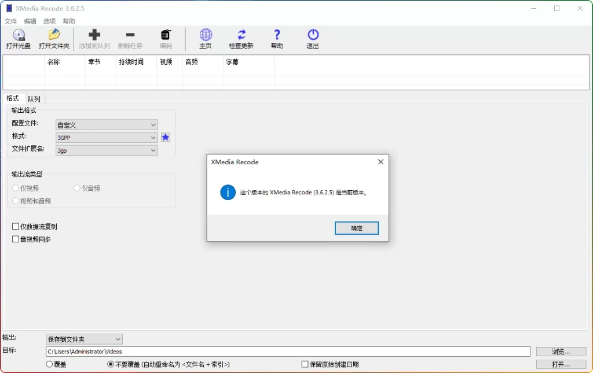The image size is (593, 373).
Task: Click the 打开文件夹 (Open Folder) icon
Action: coord(54,38)
